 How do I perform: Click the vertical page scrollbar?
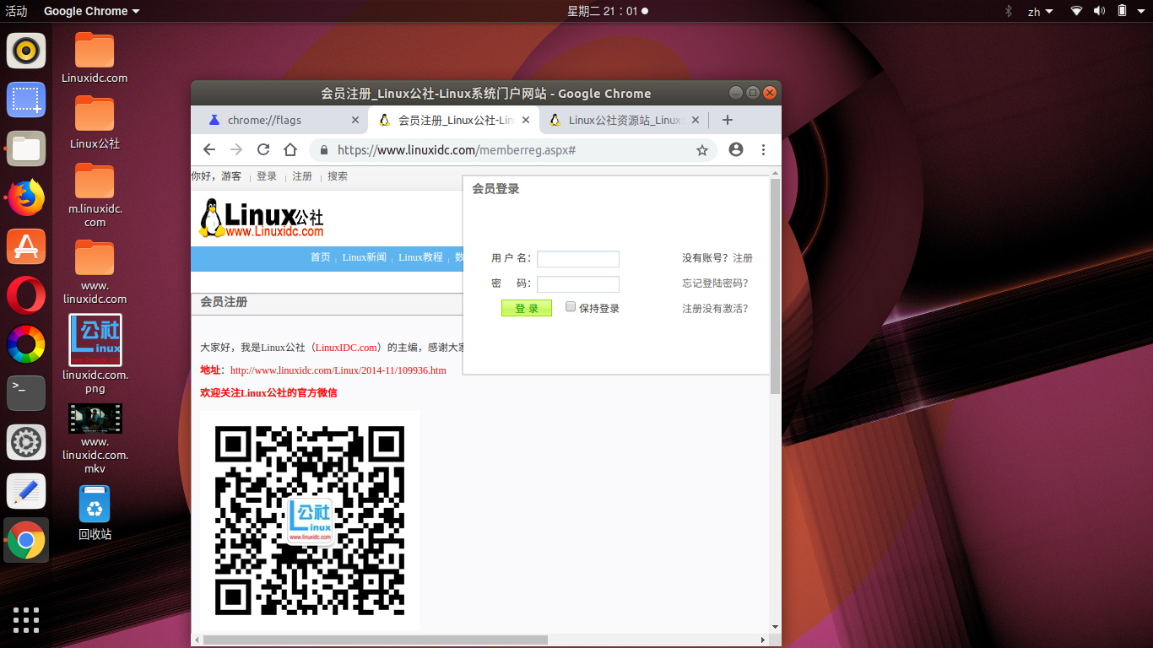pyautogui.click(x=775, y=287)
